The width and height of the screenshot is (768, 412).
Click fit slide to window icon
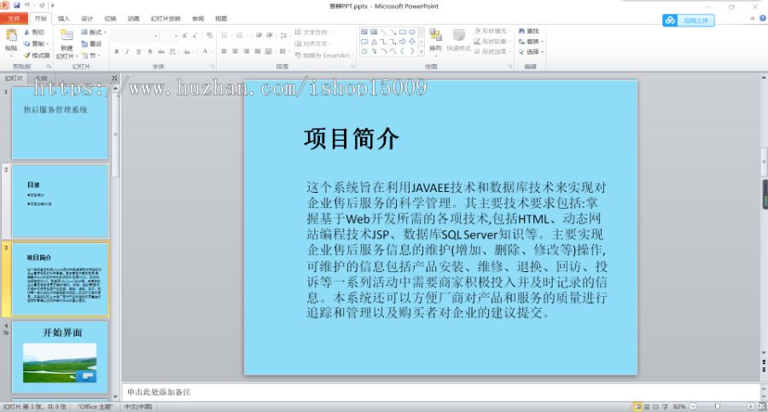[762, 407]
